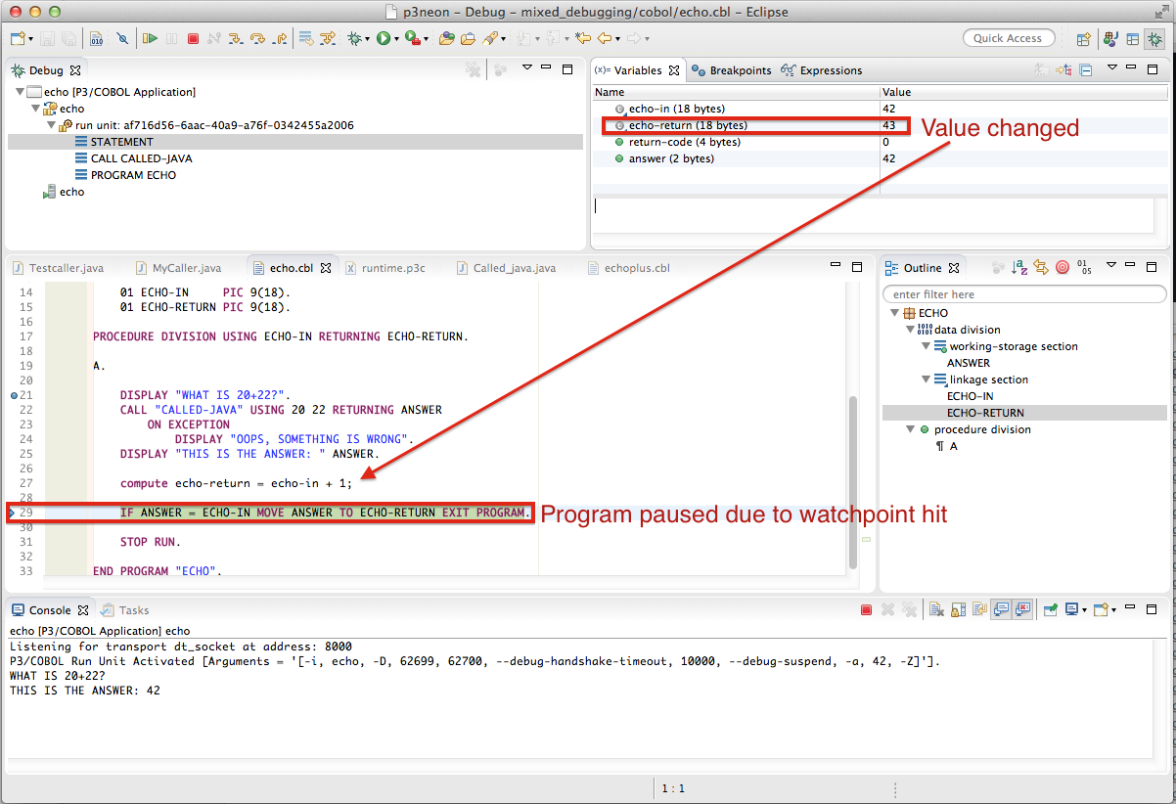Switch to the Java perspective icon
Image resolution: width=1176 pixels, height=804 pixels.
(1110, 39)
